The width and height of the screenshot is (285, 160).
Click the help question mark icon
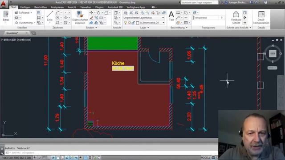click(x=266, y=2)
